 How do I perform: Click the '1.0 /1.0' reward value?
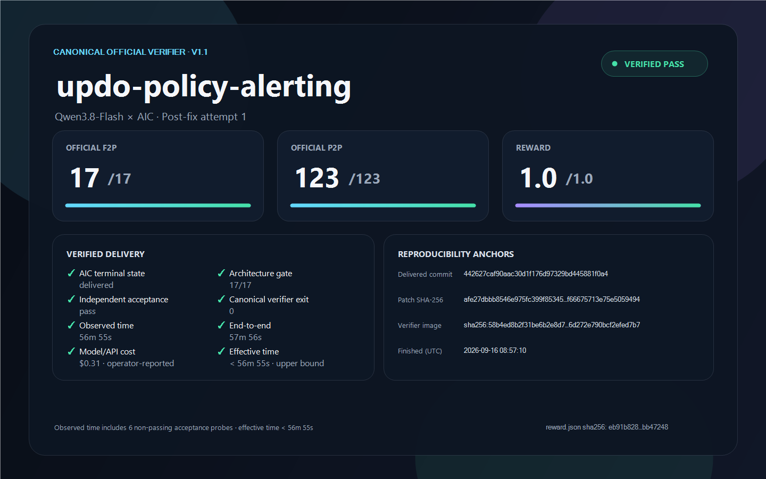[556, 178]
